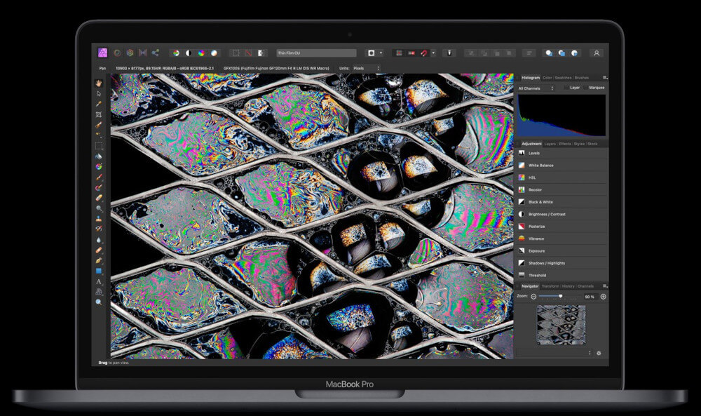This screenshot has width=701, height=416.
Task: Expand the quick mask options arrow
Action: point(381,53)
